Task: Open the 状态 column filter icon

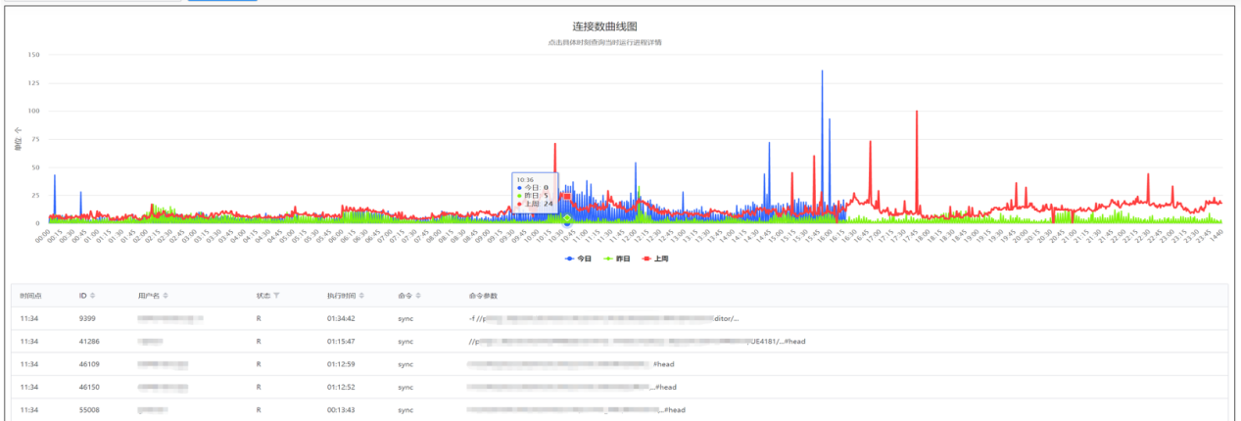Action: (276, 296)
